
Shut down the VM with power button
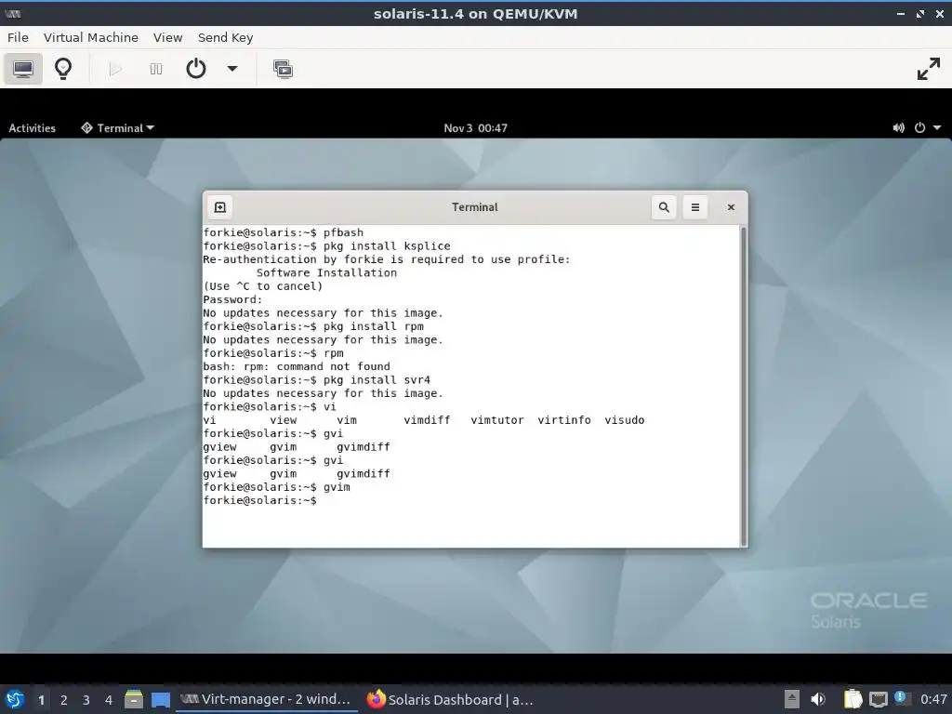[195, 69]
